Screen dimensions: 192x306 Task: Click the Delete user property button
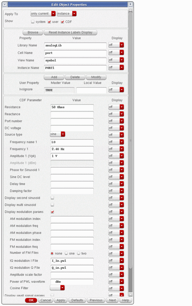(x=75, y=77)
